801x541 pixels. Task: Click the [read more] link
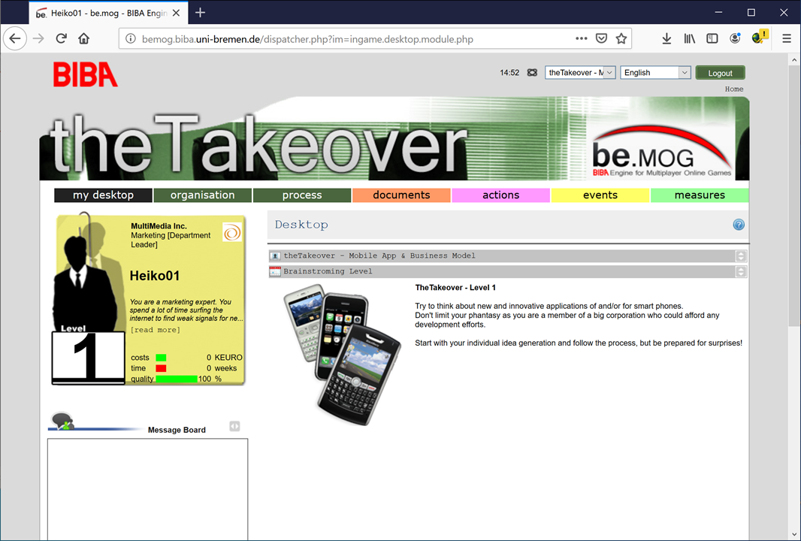pos(156,330)
